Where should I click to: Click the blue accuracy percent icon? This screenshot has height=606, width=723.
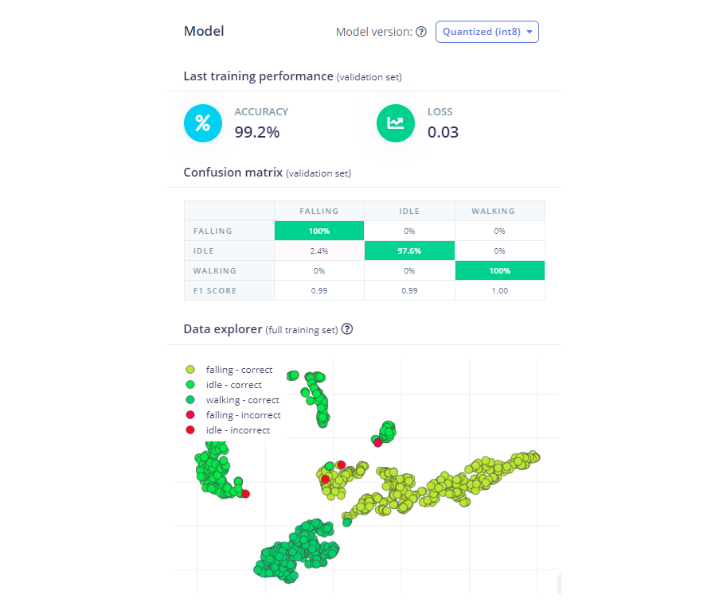pyautogui.click(x=203, y=123)
